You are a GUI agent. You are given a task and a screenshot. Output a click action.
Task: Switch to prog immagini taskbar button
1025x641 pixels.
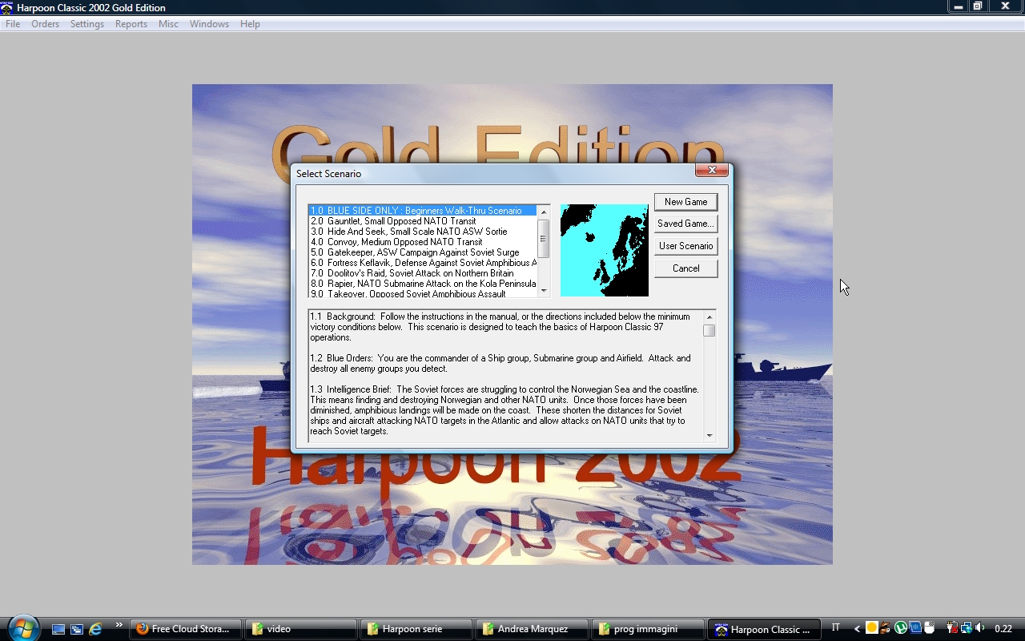[x=647, y=629]
